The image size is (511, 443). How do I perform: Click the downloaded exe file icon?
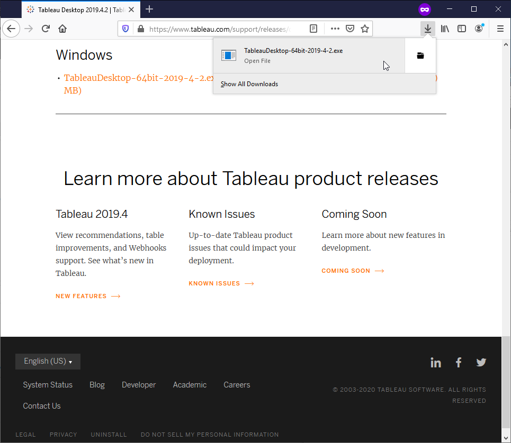coord(229,56)
